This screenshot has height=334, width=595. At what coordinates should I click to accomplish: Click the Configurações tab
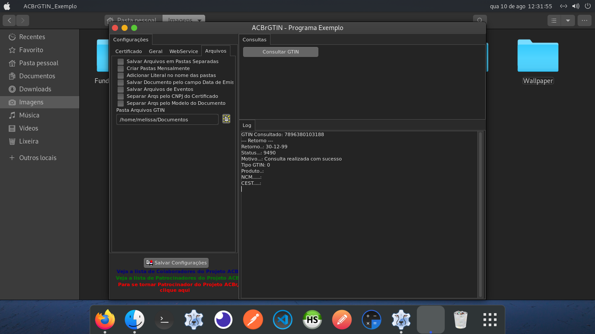[x=131, y=40]
